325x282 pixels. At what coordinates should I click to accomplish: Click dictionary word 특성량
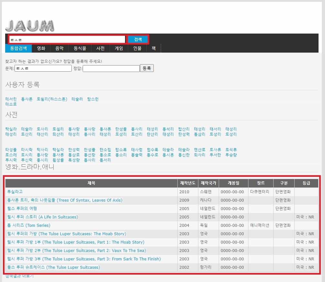pyautogui.click(x=74, y=160)
